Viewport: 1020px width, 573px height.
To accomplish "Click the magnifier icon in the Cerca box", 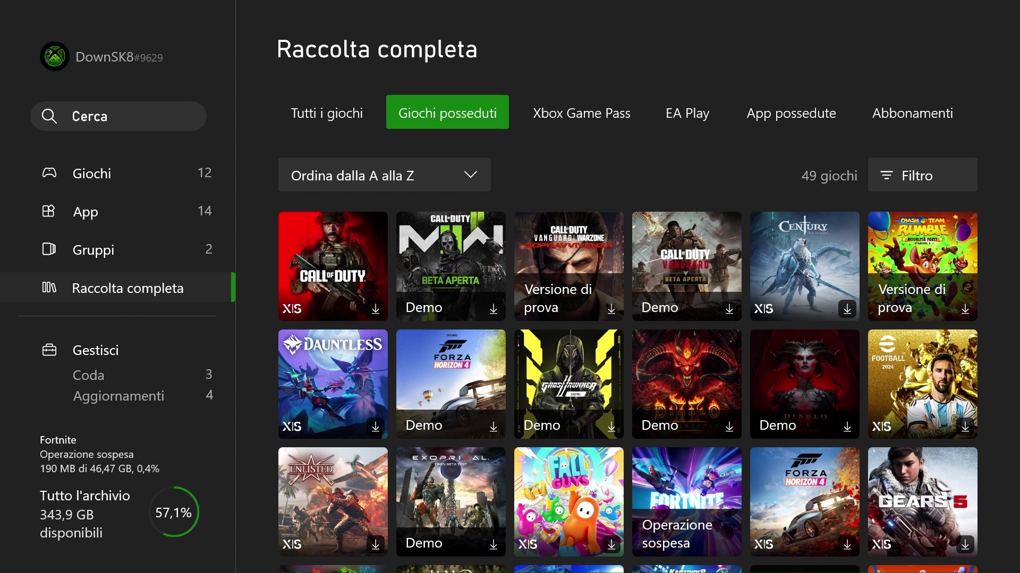I will click(x=49, y=116).
